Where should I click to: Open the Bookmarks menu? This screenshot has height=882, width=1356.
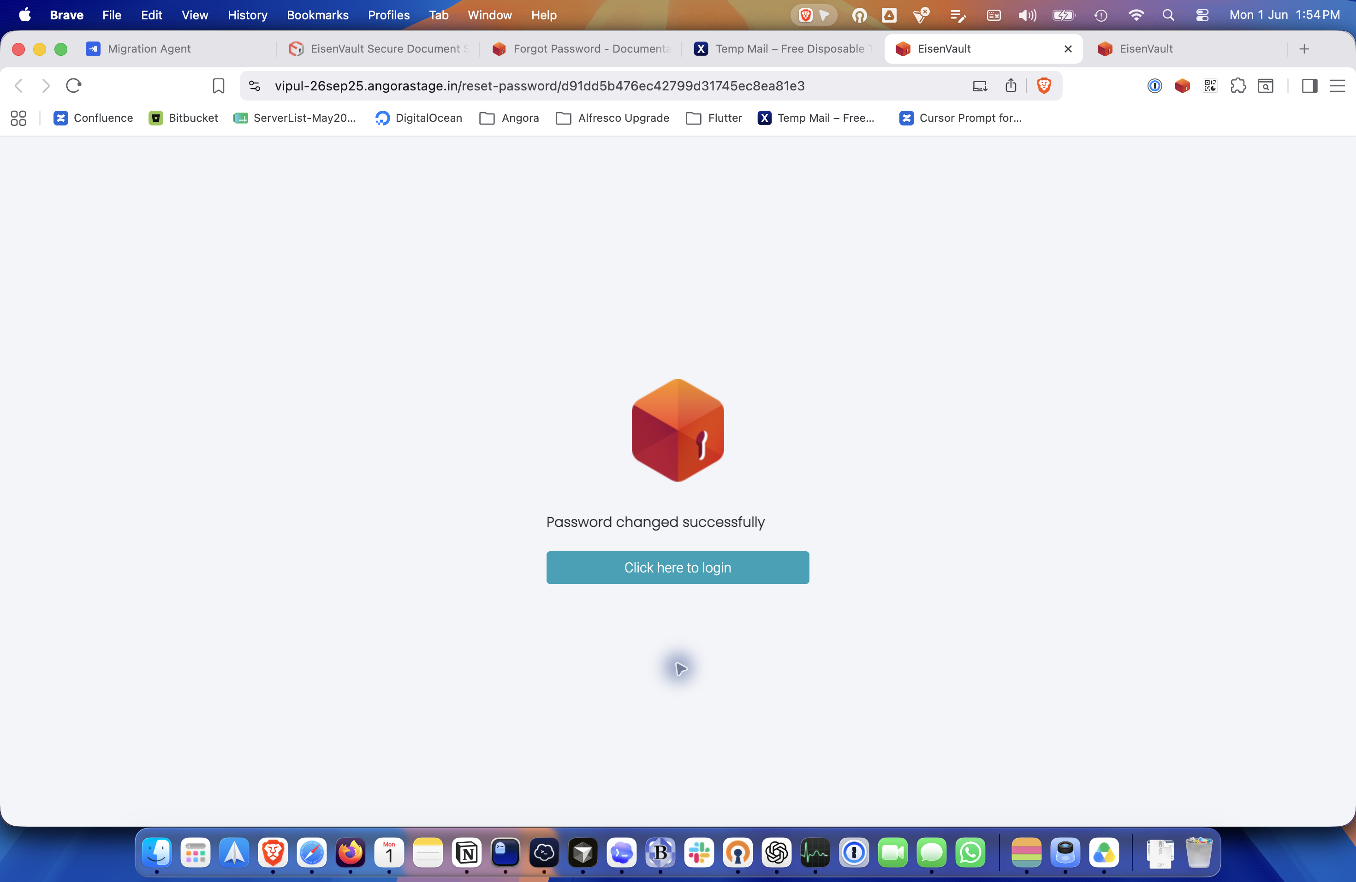click(x=317, y=15)
